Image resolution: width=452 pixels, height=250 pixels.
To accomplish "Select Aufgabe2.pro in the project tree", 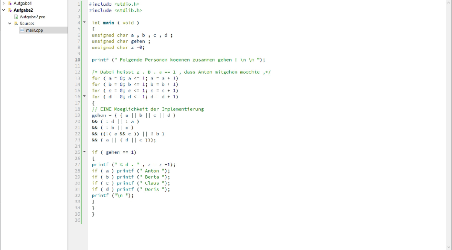I will coord(32,17).
